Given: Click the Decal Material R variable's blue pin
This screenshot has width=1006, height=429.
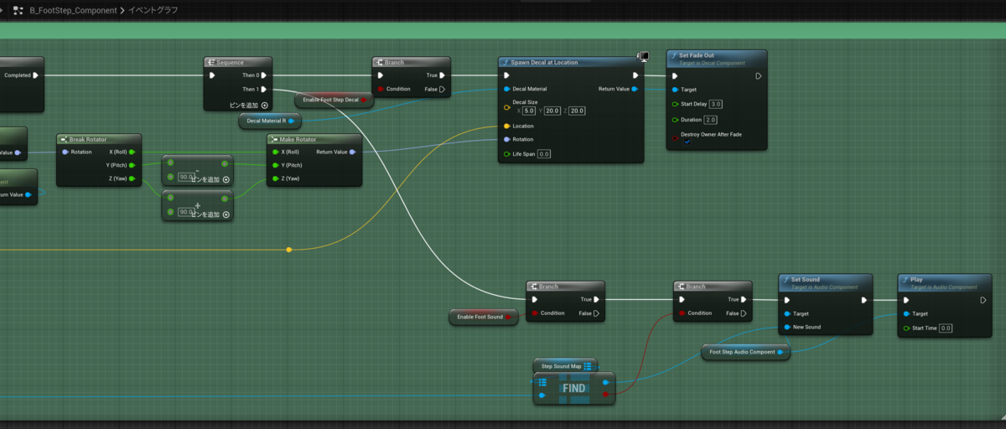Looking at the screenshot, I should click(x=290, y=121).
